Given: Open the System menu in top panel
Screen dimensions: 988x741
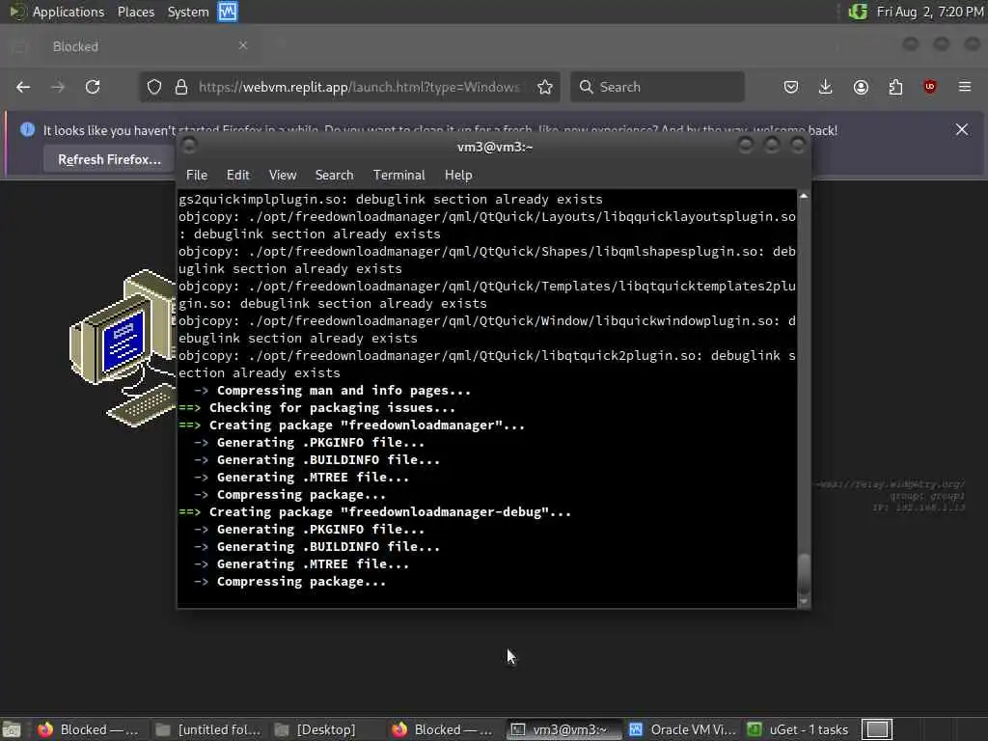Looking at the screenshot, I should 188,12.
